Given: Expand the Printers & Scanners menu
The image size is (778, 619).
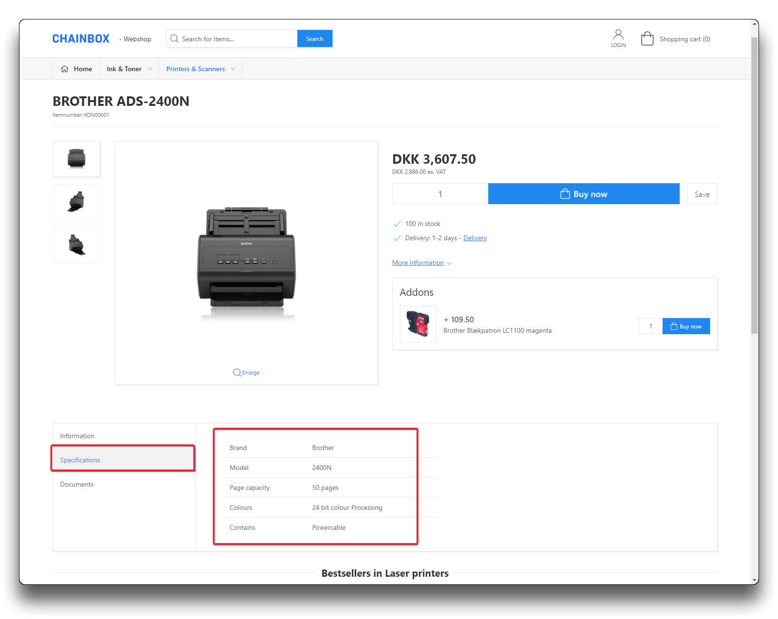Looking at the screenshot, I should [x=200, y=69].
